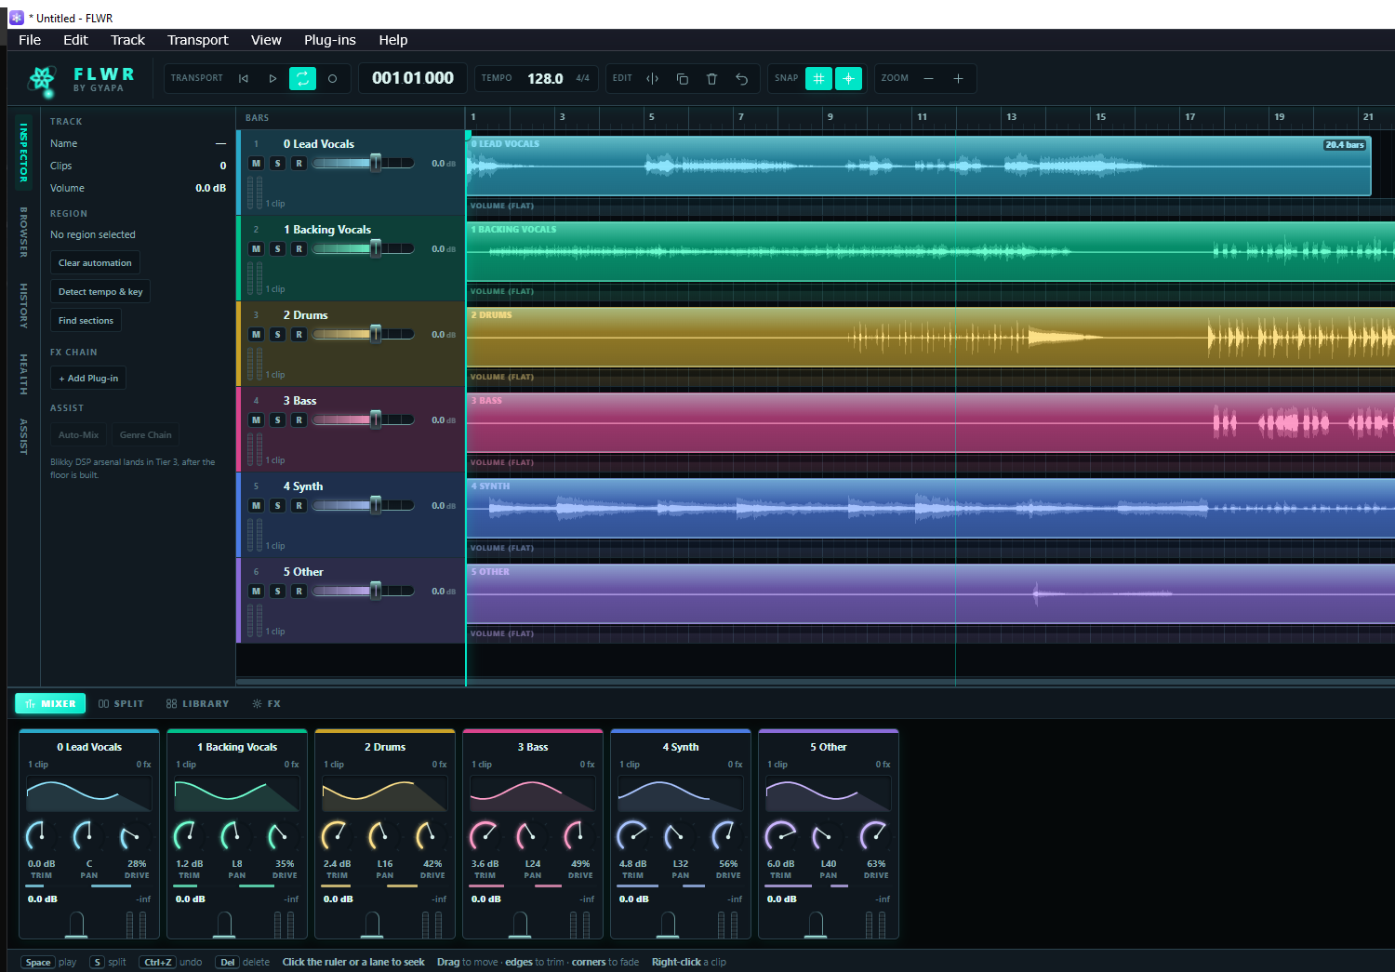
Task: Mute the 0 Lead Vocals track
Action: 257,164
